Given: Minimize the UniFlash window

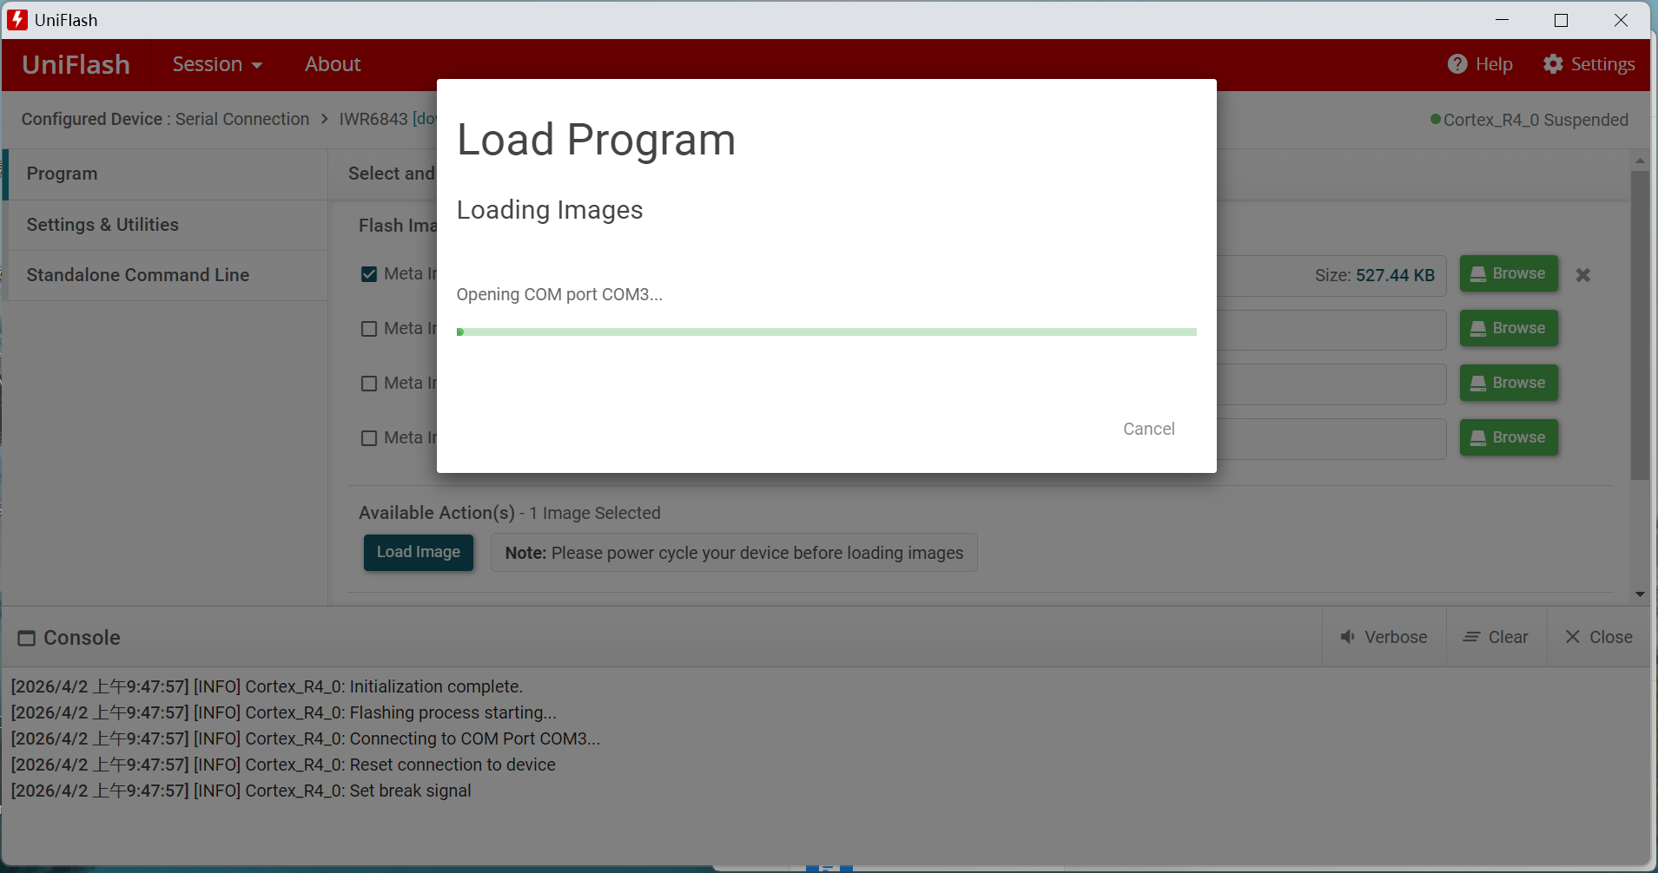Looking at the screenshot, I should point(1503,20).
